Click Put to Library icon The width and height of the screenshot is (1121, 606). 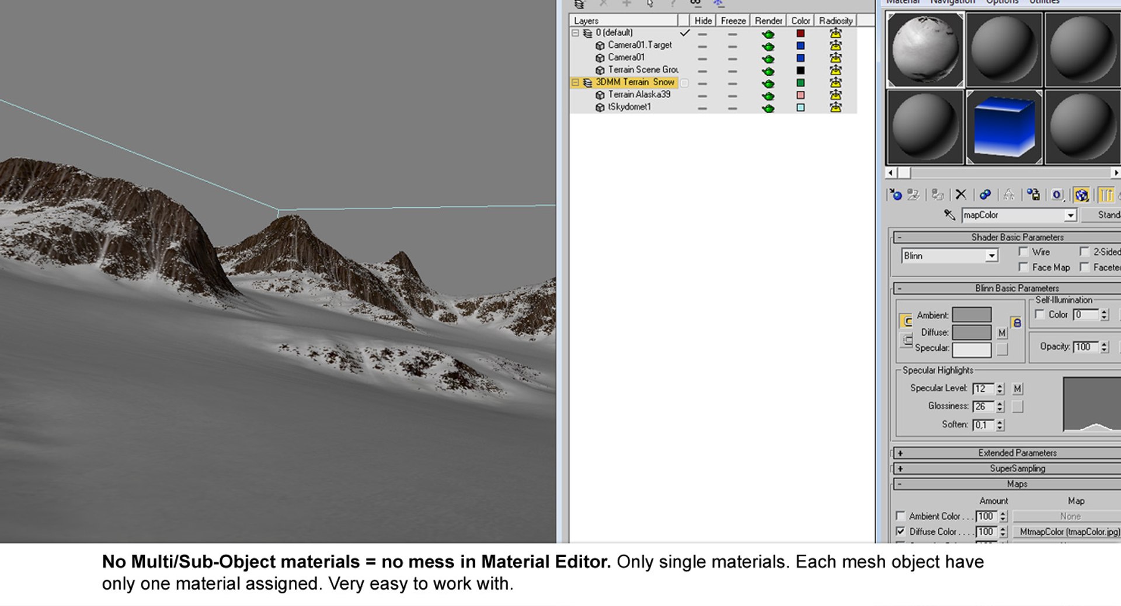click(1033, 195)
